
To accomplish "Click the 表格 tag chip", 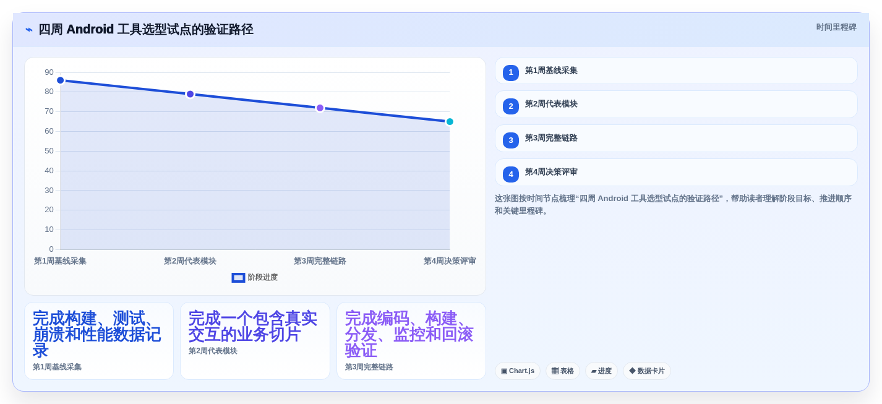I will (x=563, y=371).
